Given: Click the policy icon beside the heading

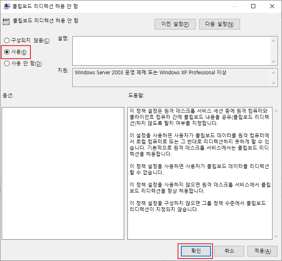Looking at the screenshot, I should pos(6,21).
